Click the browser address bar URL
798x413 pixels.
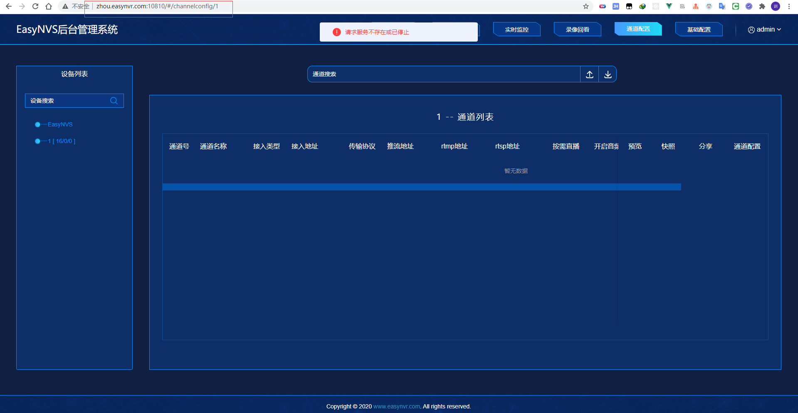coord(157,6)
